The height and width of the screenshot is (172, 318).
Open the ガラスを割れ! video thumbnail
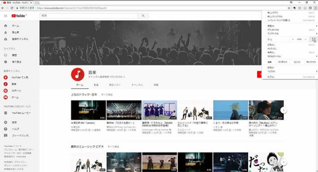[124, 110]
